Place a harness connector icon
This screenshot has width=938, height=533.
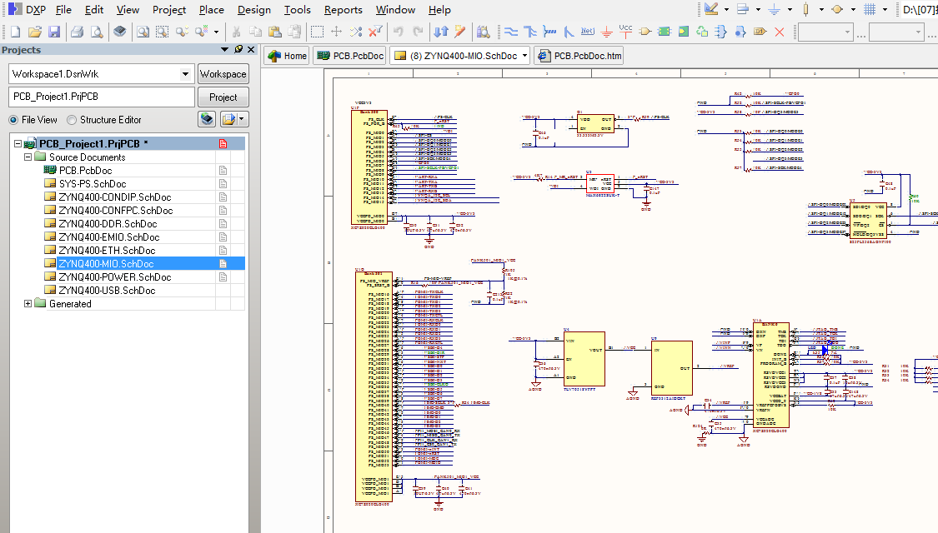[721, 32]
